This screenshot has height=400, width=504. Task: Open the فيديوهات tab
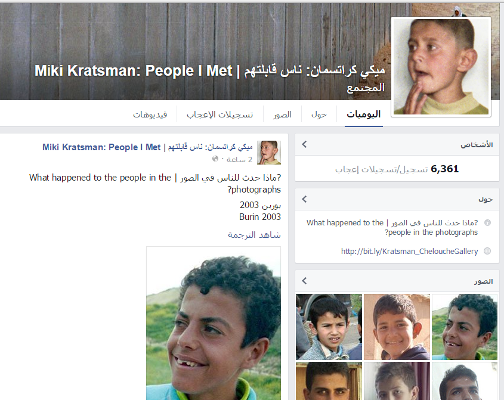click(150, 114)
